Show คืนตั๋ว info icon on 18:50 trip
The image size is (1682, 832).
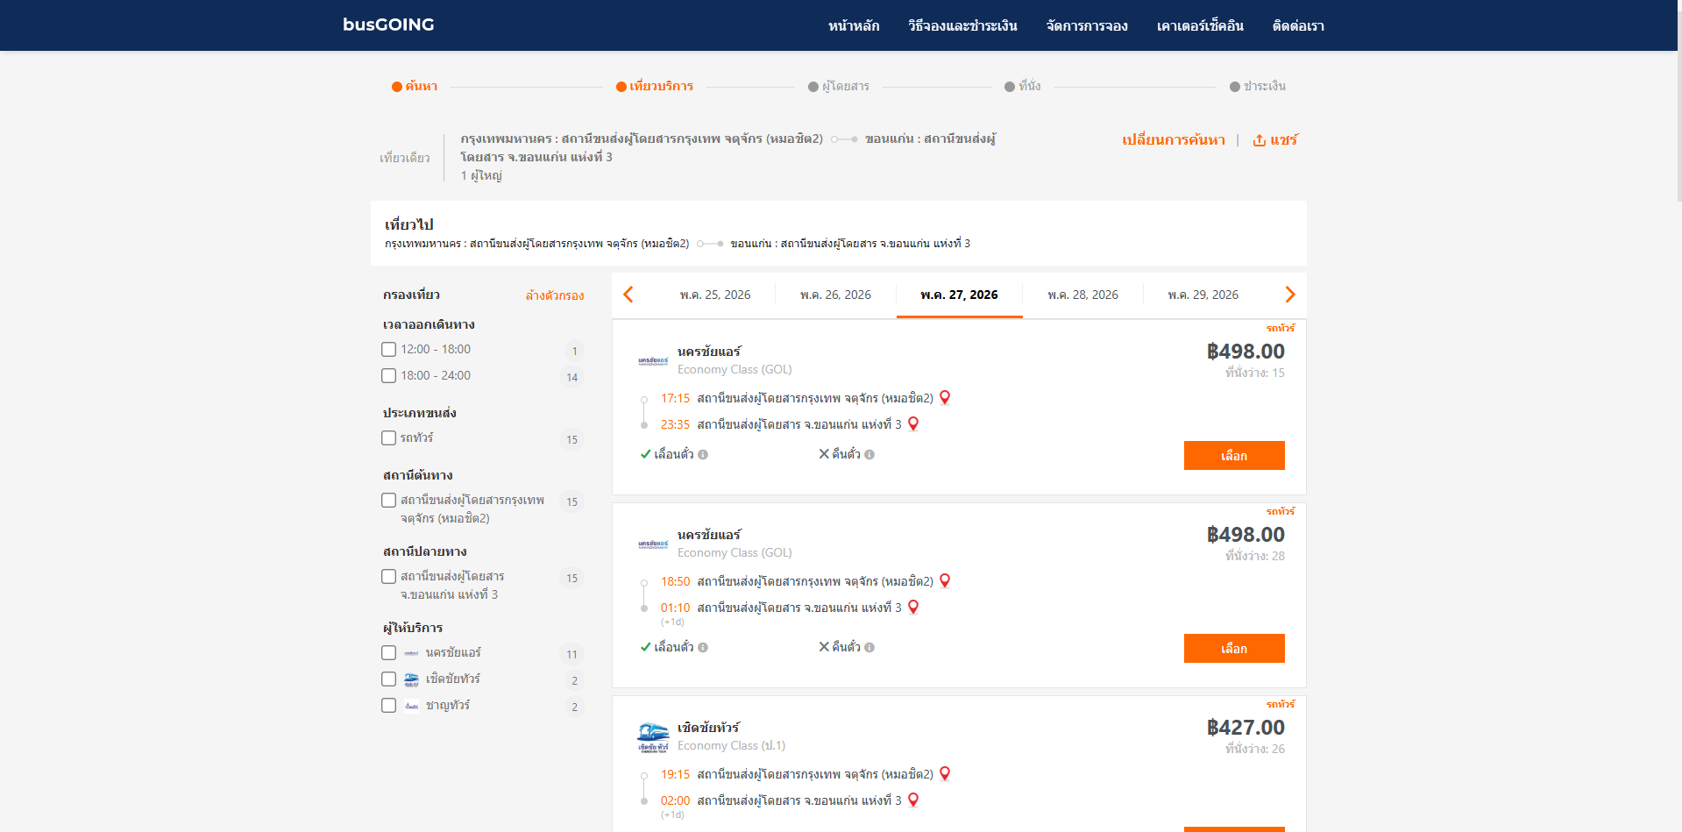pyautogui.click(x=869, y=647)
